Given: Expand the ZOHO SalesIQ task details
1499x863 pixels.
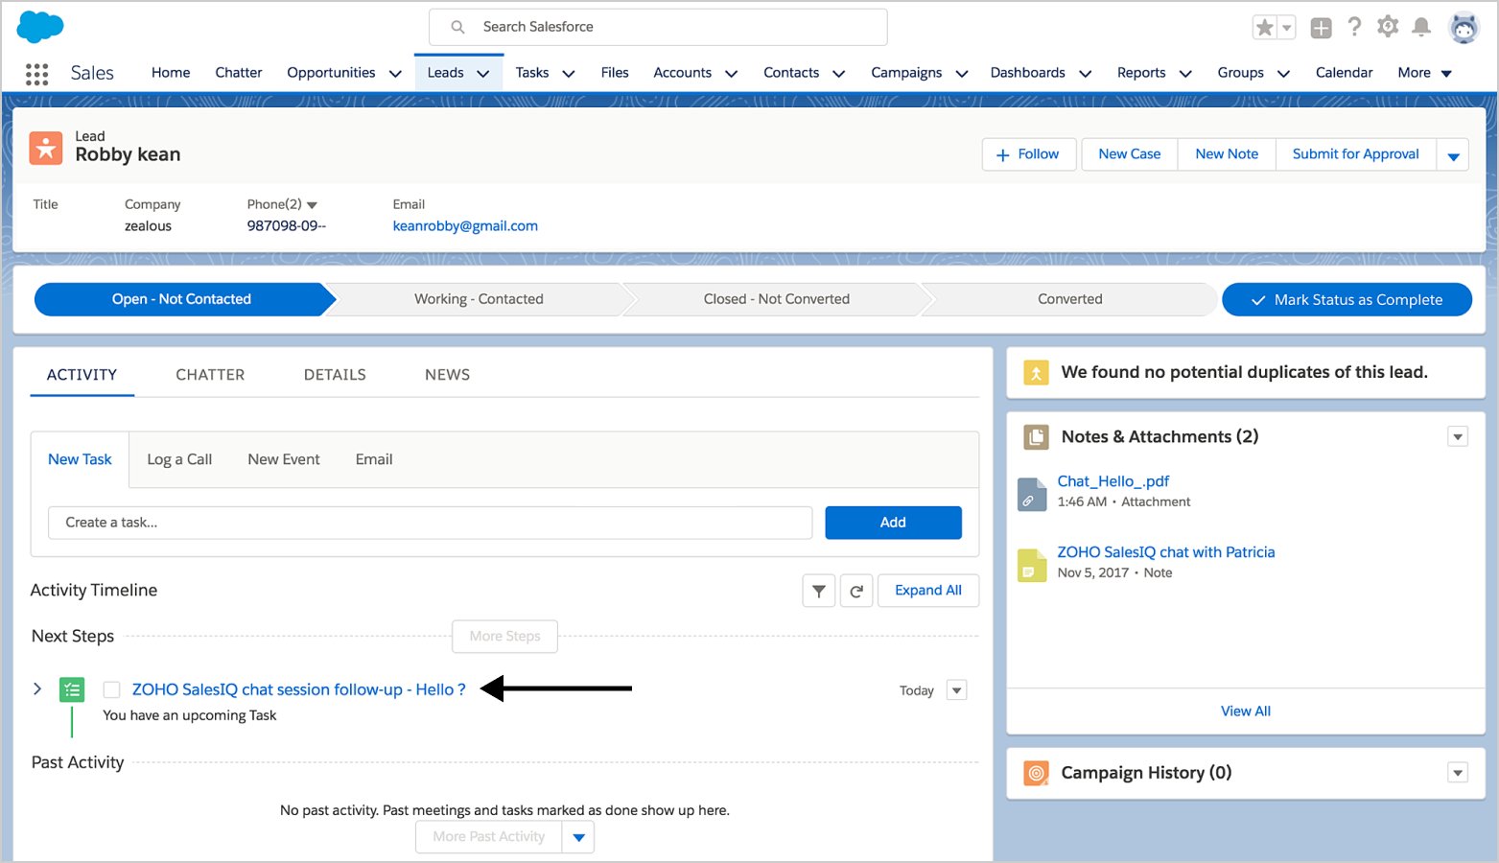Looking at the screenshot, I should pyautogui.click(x=37, y=688).
